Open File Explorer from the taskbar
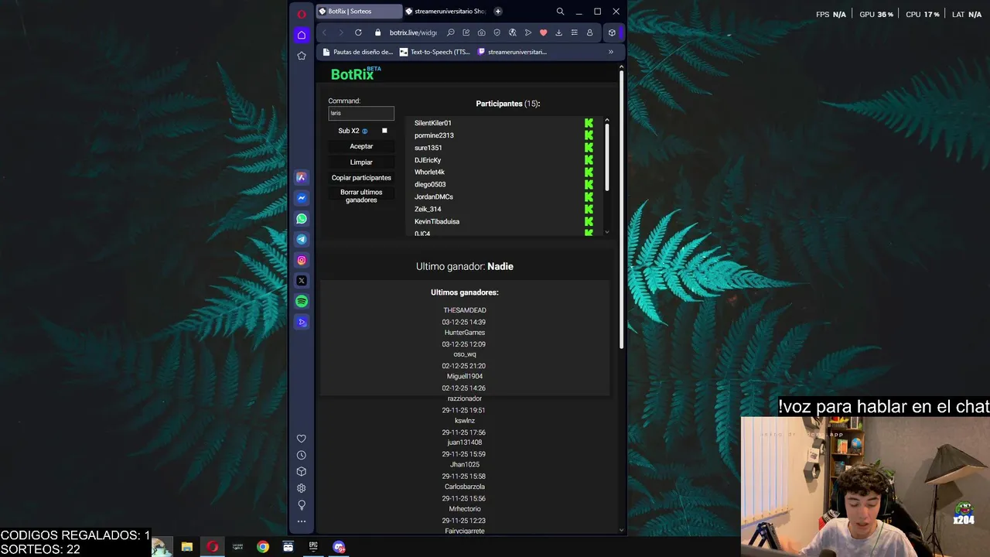990x557 pixels. click(187, 547)
